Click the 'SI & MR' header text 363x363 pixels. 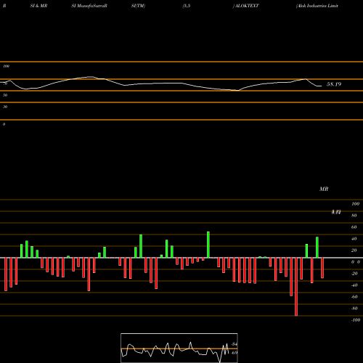38,6
